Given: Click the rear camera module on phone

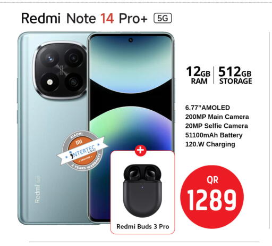Looking at the screenshot, I should pos(60,71).
